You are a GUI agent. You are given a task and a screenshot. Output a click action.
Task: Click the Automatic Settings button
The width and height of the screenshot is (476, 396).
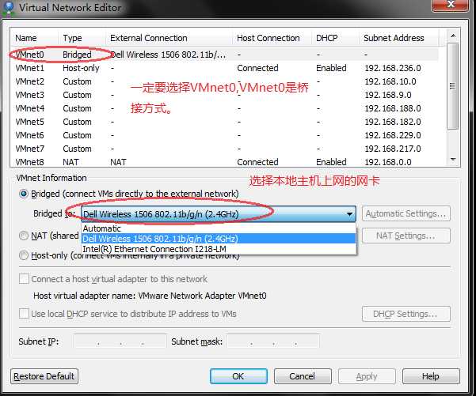coord(406,213)
